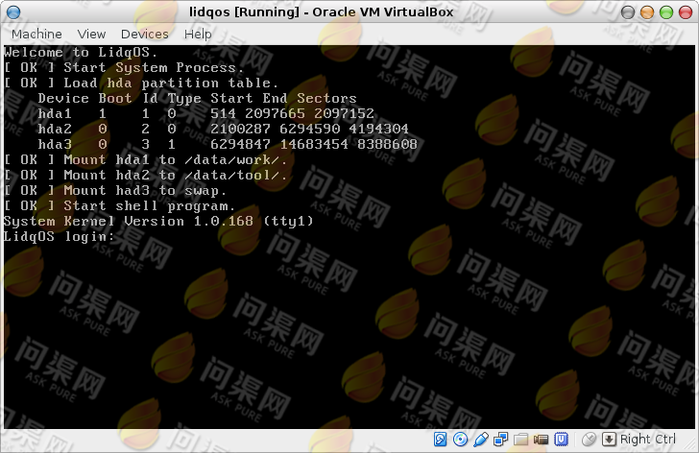Viewport: 699px width, 453px height.
Task: Click 'Start shell program.' line
Action: (x=119, y=205)
